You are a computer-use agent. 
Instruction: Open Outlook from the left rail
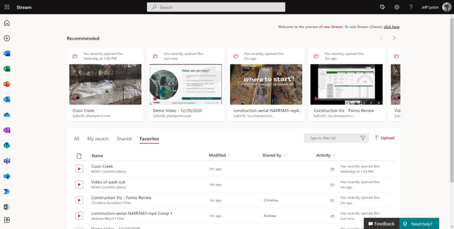[7, 99]
